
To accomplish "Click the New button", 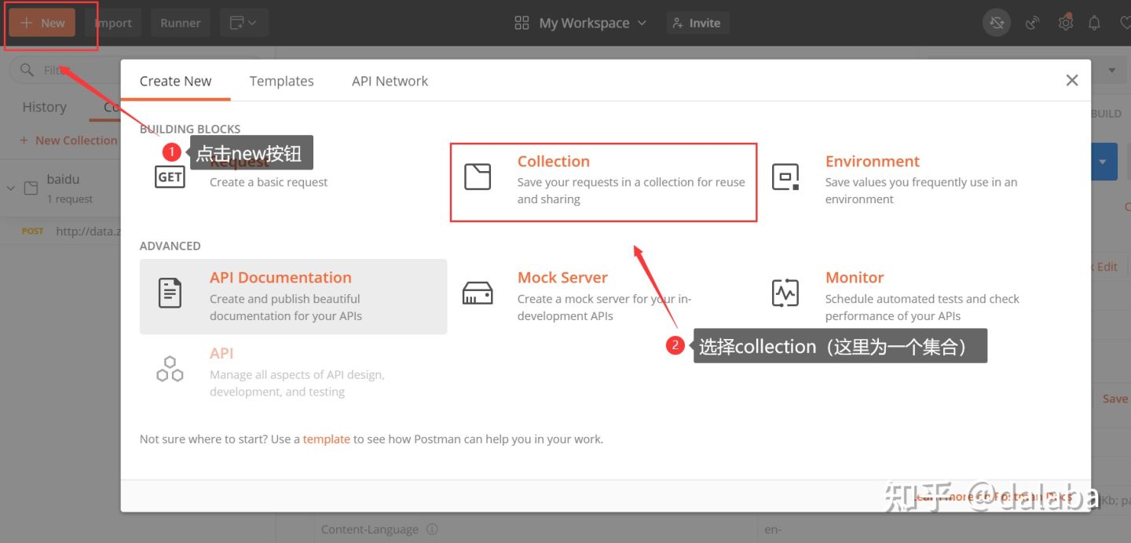I will (x=42, y=23).
